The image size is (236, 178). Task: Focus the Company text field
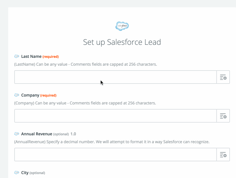point(115,116)
